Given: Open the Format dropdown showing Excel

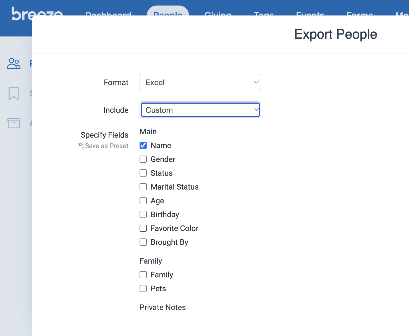Looking at the screenshot, I should (200, 82).
